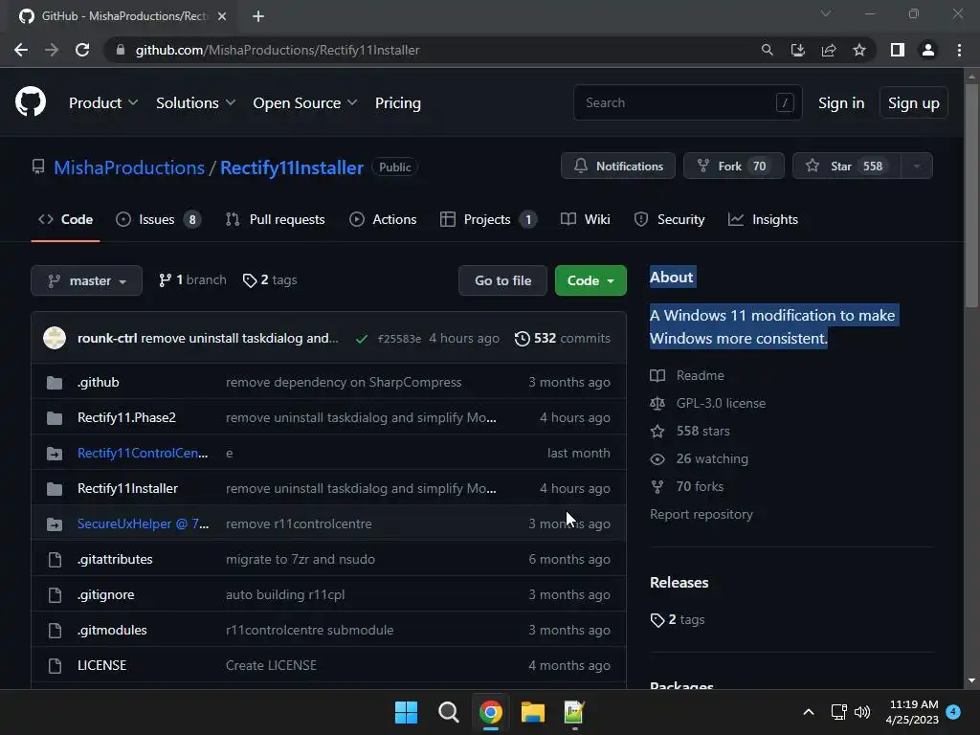
Task: Open the Pricing page
Action: (x=397, y=102)
